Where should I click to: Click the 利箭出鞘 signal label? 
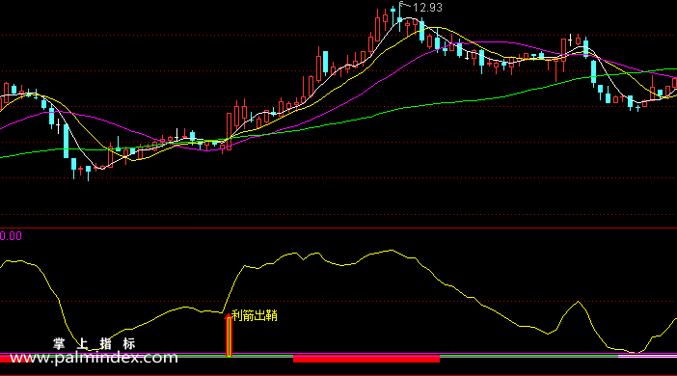click(x=255, y=315)
